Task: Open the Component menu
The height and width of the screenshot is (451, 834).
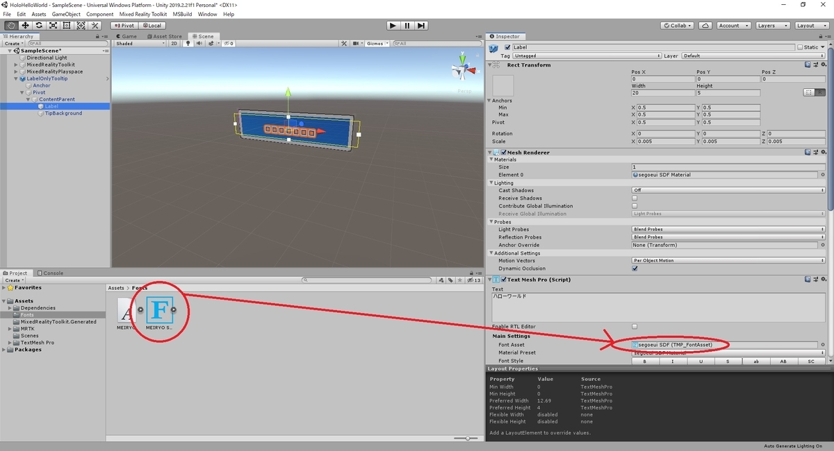Action: point(100,14)
